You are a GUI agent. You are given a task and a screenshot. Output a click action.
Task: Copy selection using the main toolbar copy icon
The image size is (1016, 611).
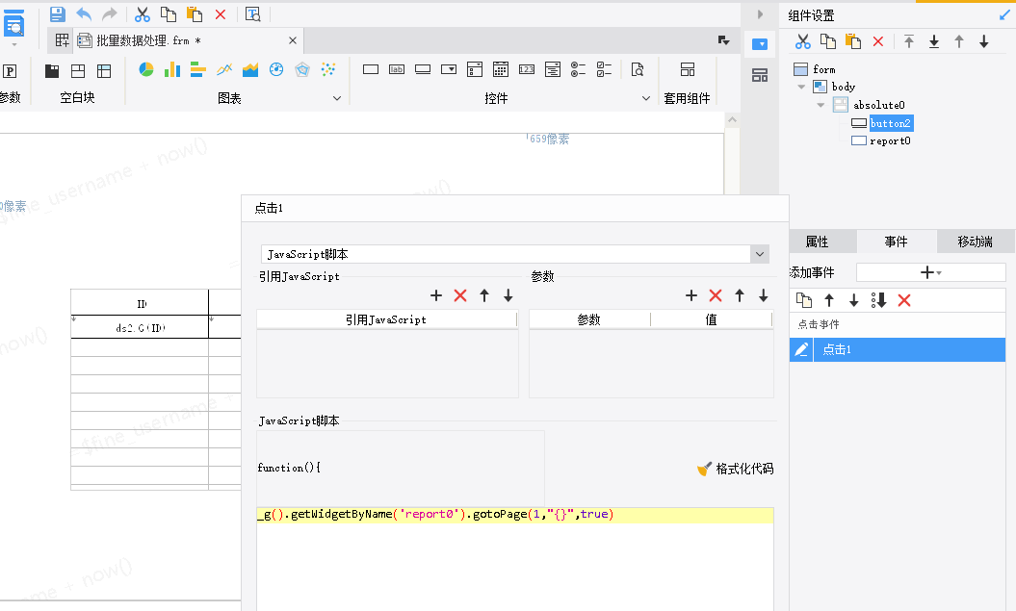coord(169,14)
